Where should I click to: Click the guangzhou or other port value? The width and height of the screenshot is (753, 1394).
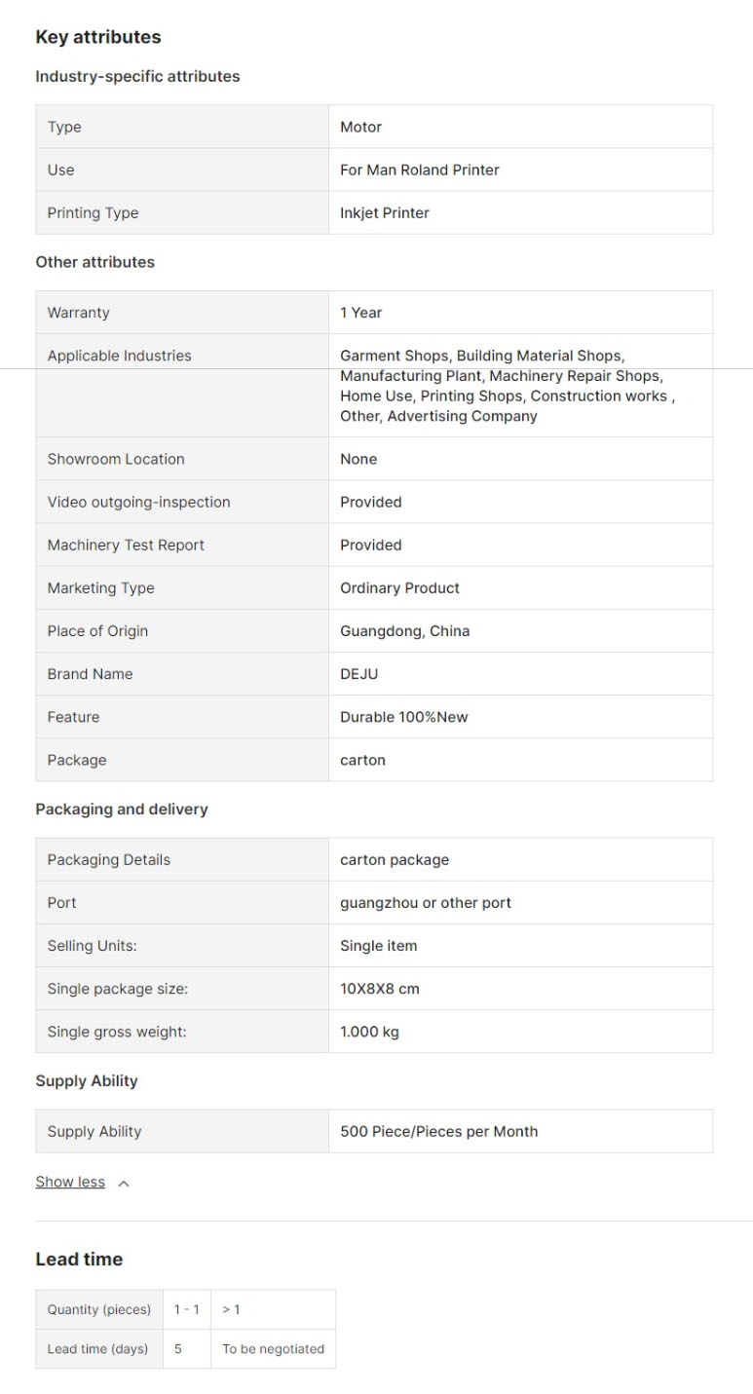pyautogui.click(x=426, y=902)
